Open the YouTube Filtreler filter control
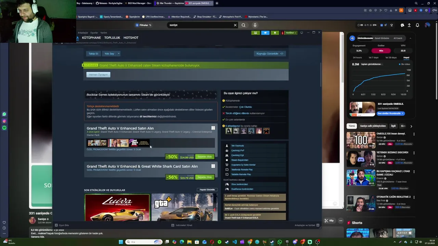The height and width of the screenshot is (246, 438). (x=143, y=25)
